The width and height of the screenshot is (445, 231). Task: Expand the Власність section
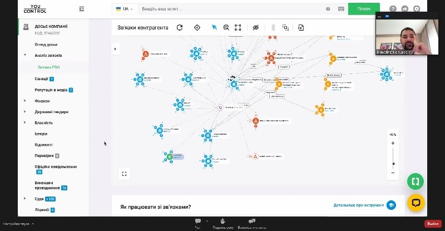coord(25,122)
